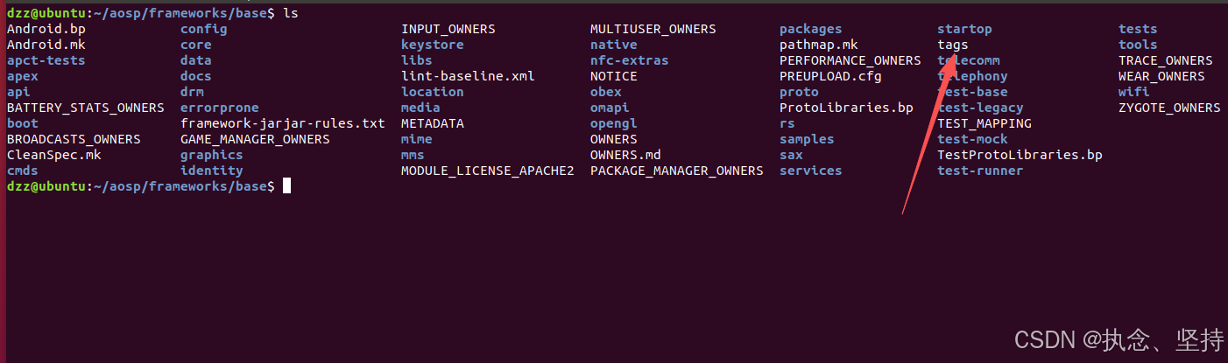The width and height of the screenshot is (1228, 363).
Task: Click MULTIUSER_OWNERS file name
Action: (x=653, y=29)
